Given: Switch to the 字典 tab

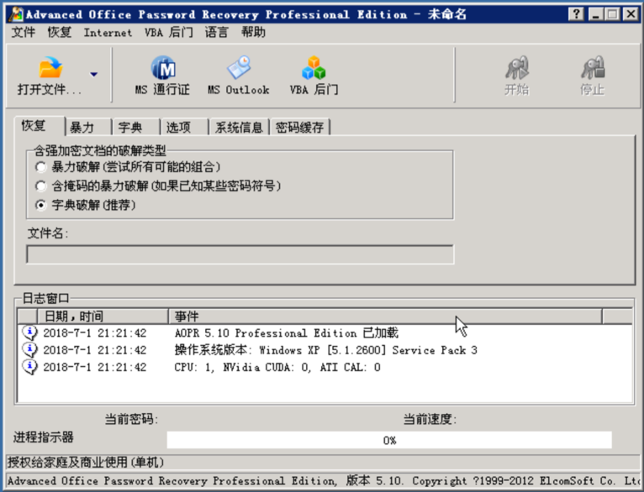Looking at the screenshot, I should [136, 127].
